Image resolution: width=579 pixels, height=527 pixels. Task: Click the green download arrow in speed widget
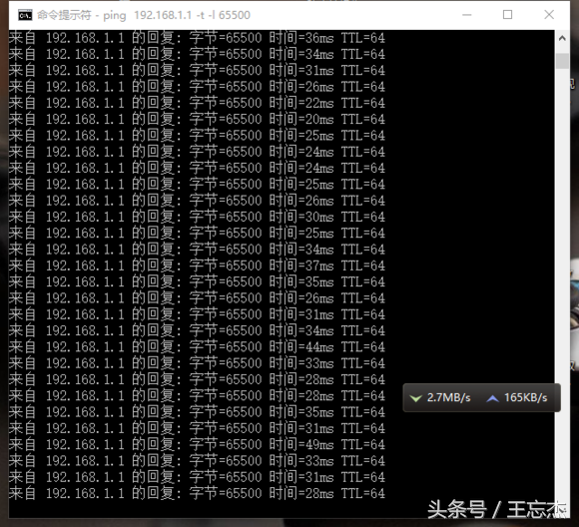point(416,398)
